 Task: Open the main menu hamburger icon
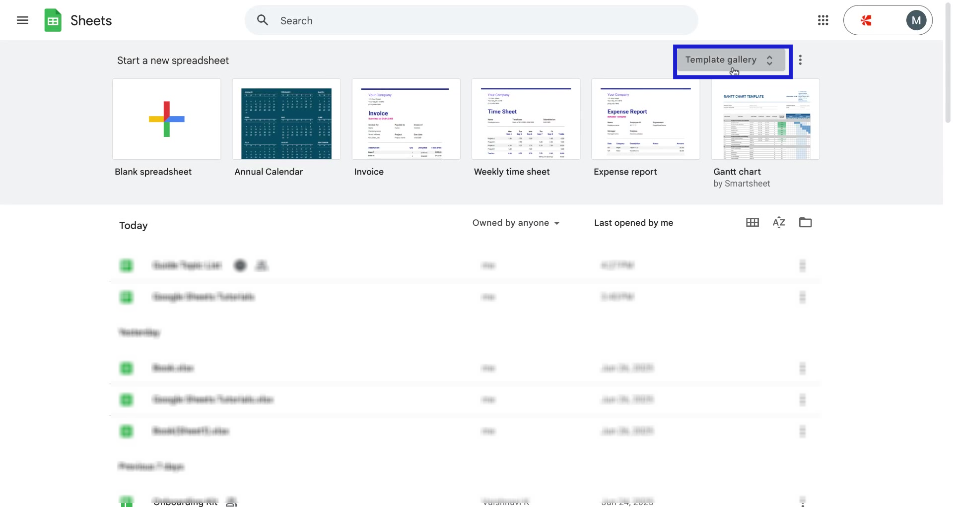pyautogui.click(x=23, y=20)
